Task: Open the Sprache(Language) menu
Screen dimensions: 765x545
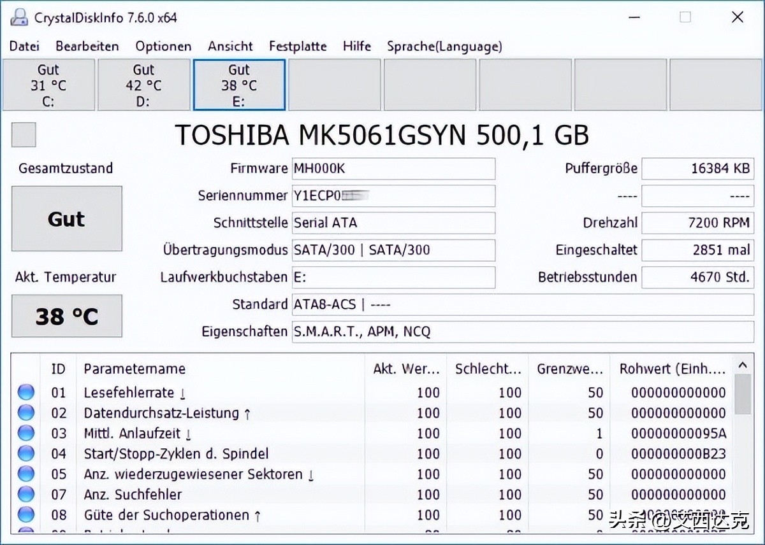Action: (444, 46)
